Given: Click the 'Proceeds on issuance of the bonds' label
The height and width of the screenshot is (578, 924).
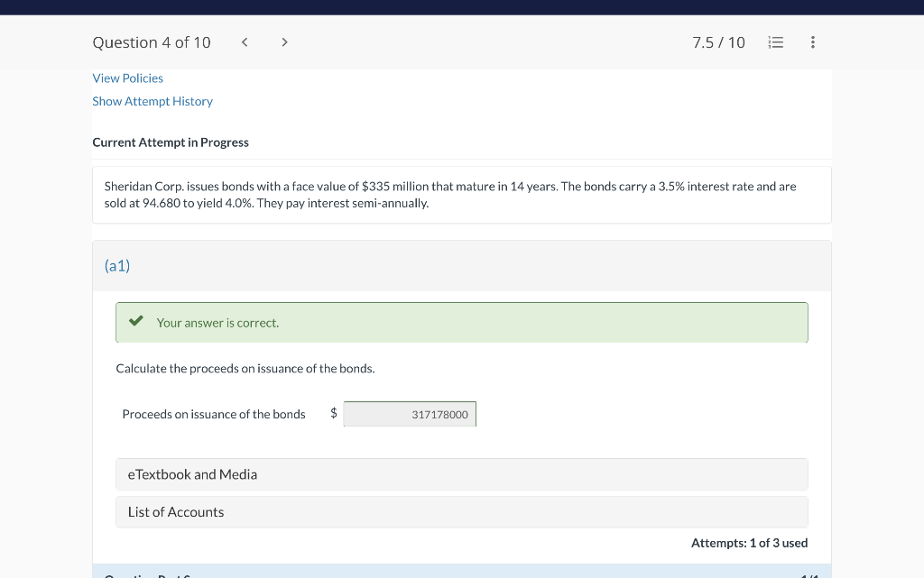Looking at the screenshot, I should [x=214, y=415].
